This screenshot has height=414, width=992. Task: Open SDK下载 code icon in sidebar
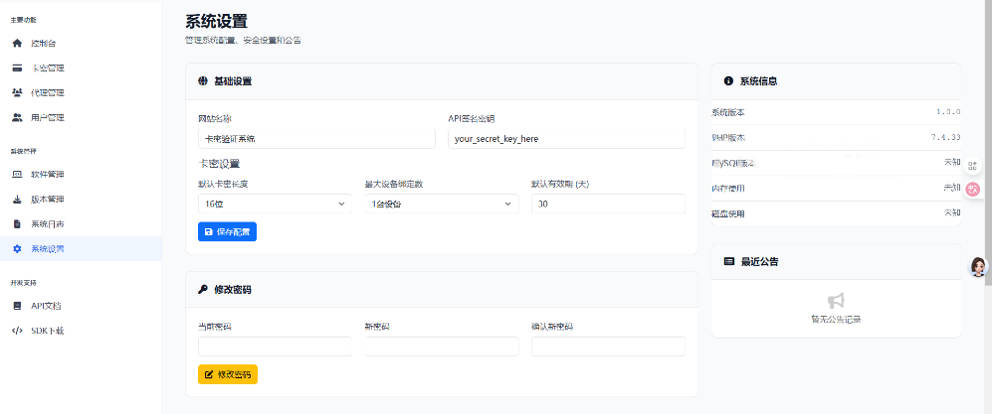point(17,331)
